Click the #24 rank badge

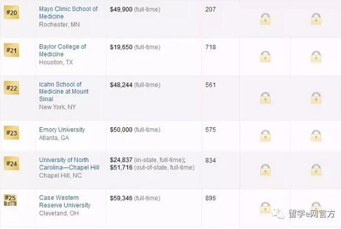[12, 164]
